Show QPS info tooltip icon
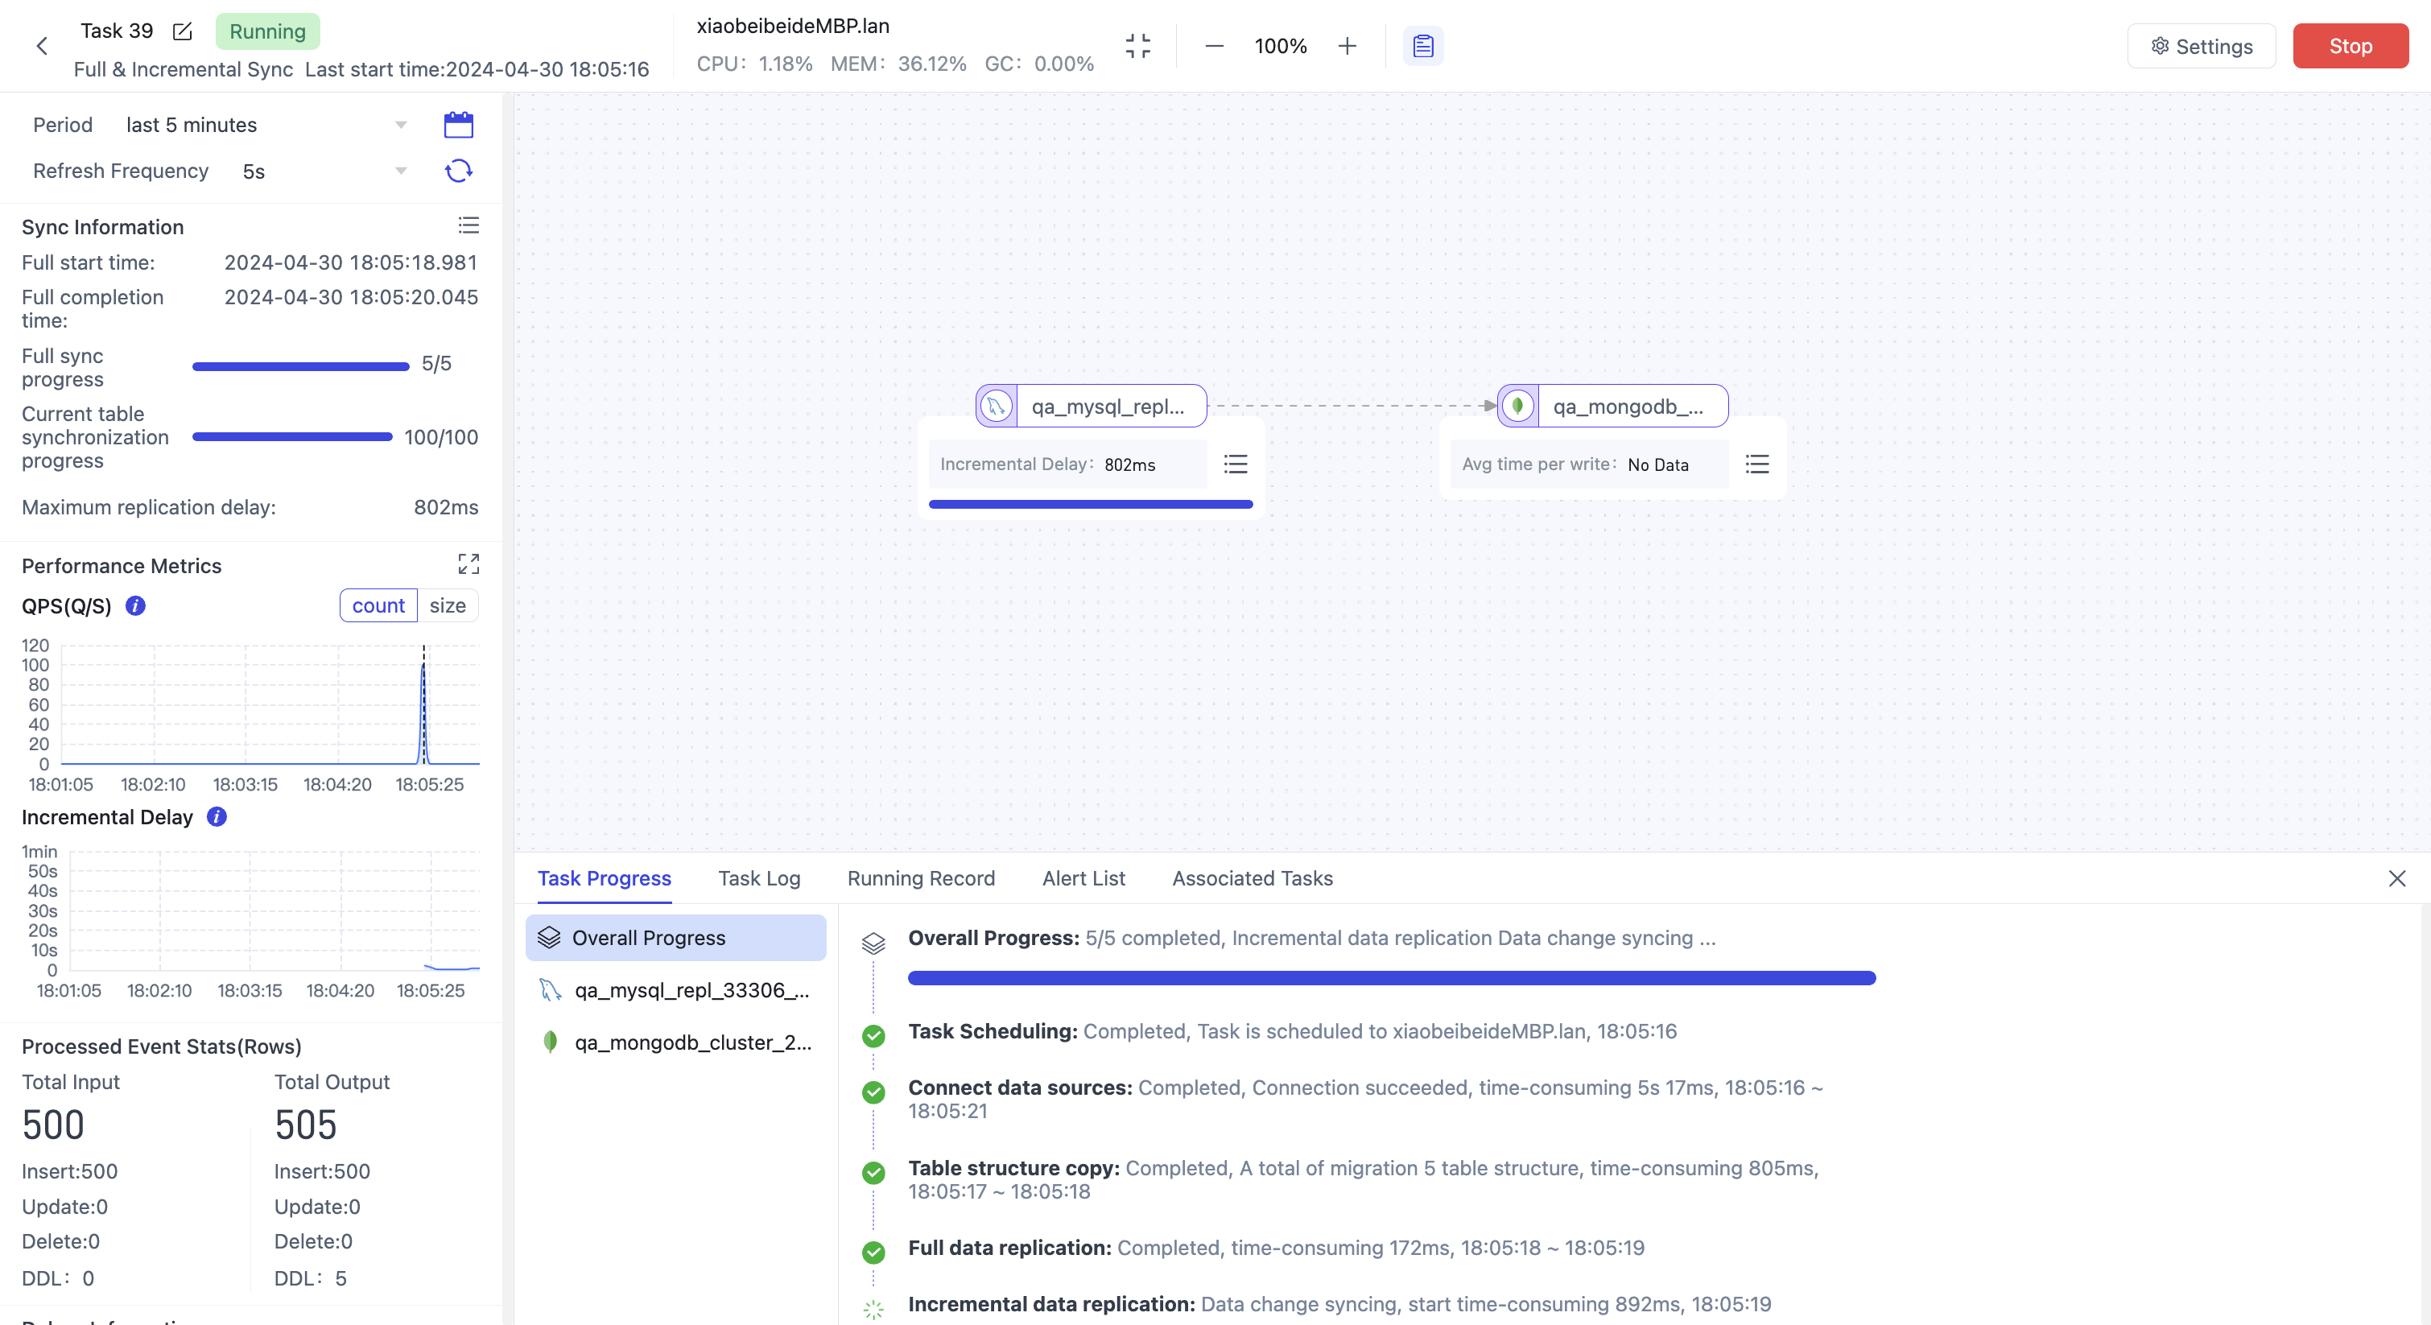 pos(136,606)
